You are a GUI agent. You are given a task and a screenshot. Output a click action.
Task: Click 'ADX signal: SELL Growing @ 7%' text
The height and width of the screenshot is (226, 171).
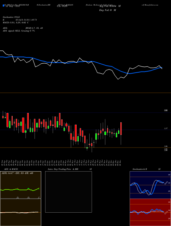[x=19, y=31]
